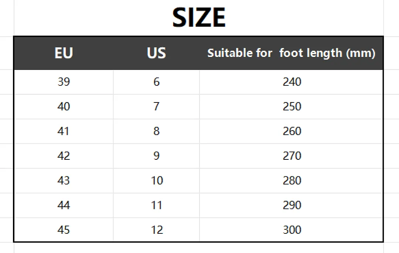The width and height of the screenshot is (399, 253).
Task: Select the cell with EU size 45
Action: (64, 230)
